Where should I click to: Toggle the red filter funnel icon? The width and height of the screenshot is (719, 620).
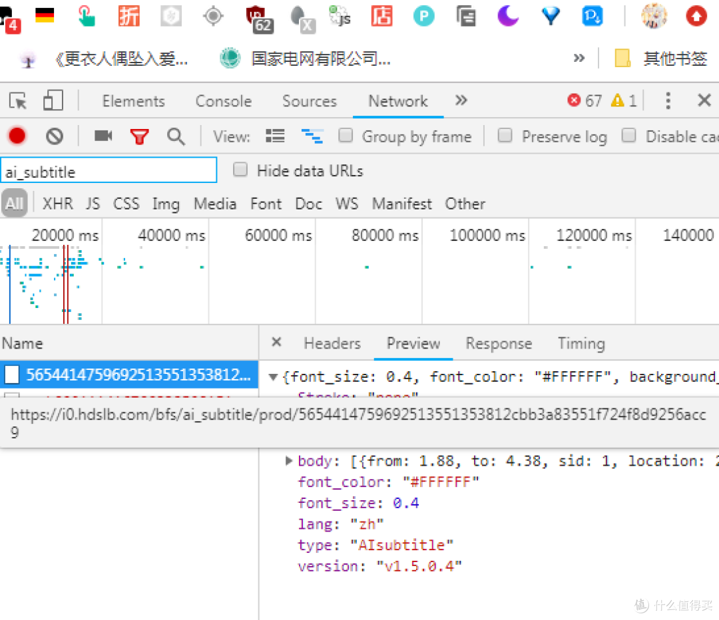pos(139,136)
